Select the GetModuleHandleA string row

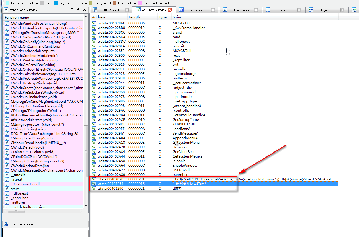[214, 115]
